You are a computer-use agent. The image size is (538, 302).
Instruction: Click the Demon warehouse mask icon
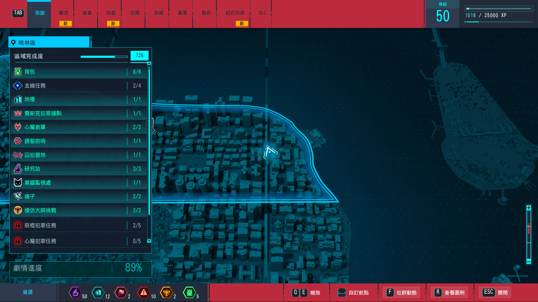pyautogui.click(x=18, y=127)
